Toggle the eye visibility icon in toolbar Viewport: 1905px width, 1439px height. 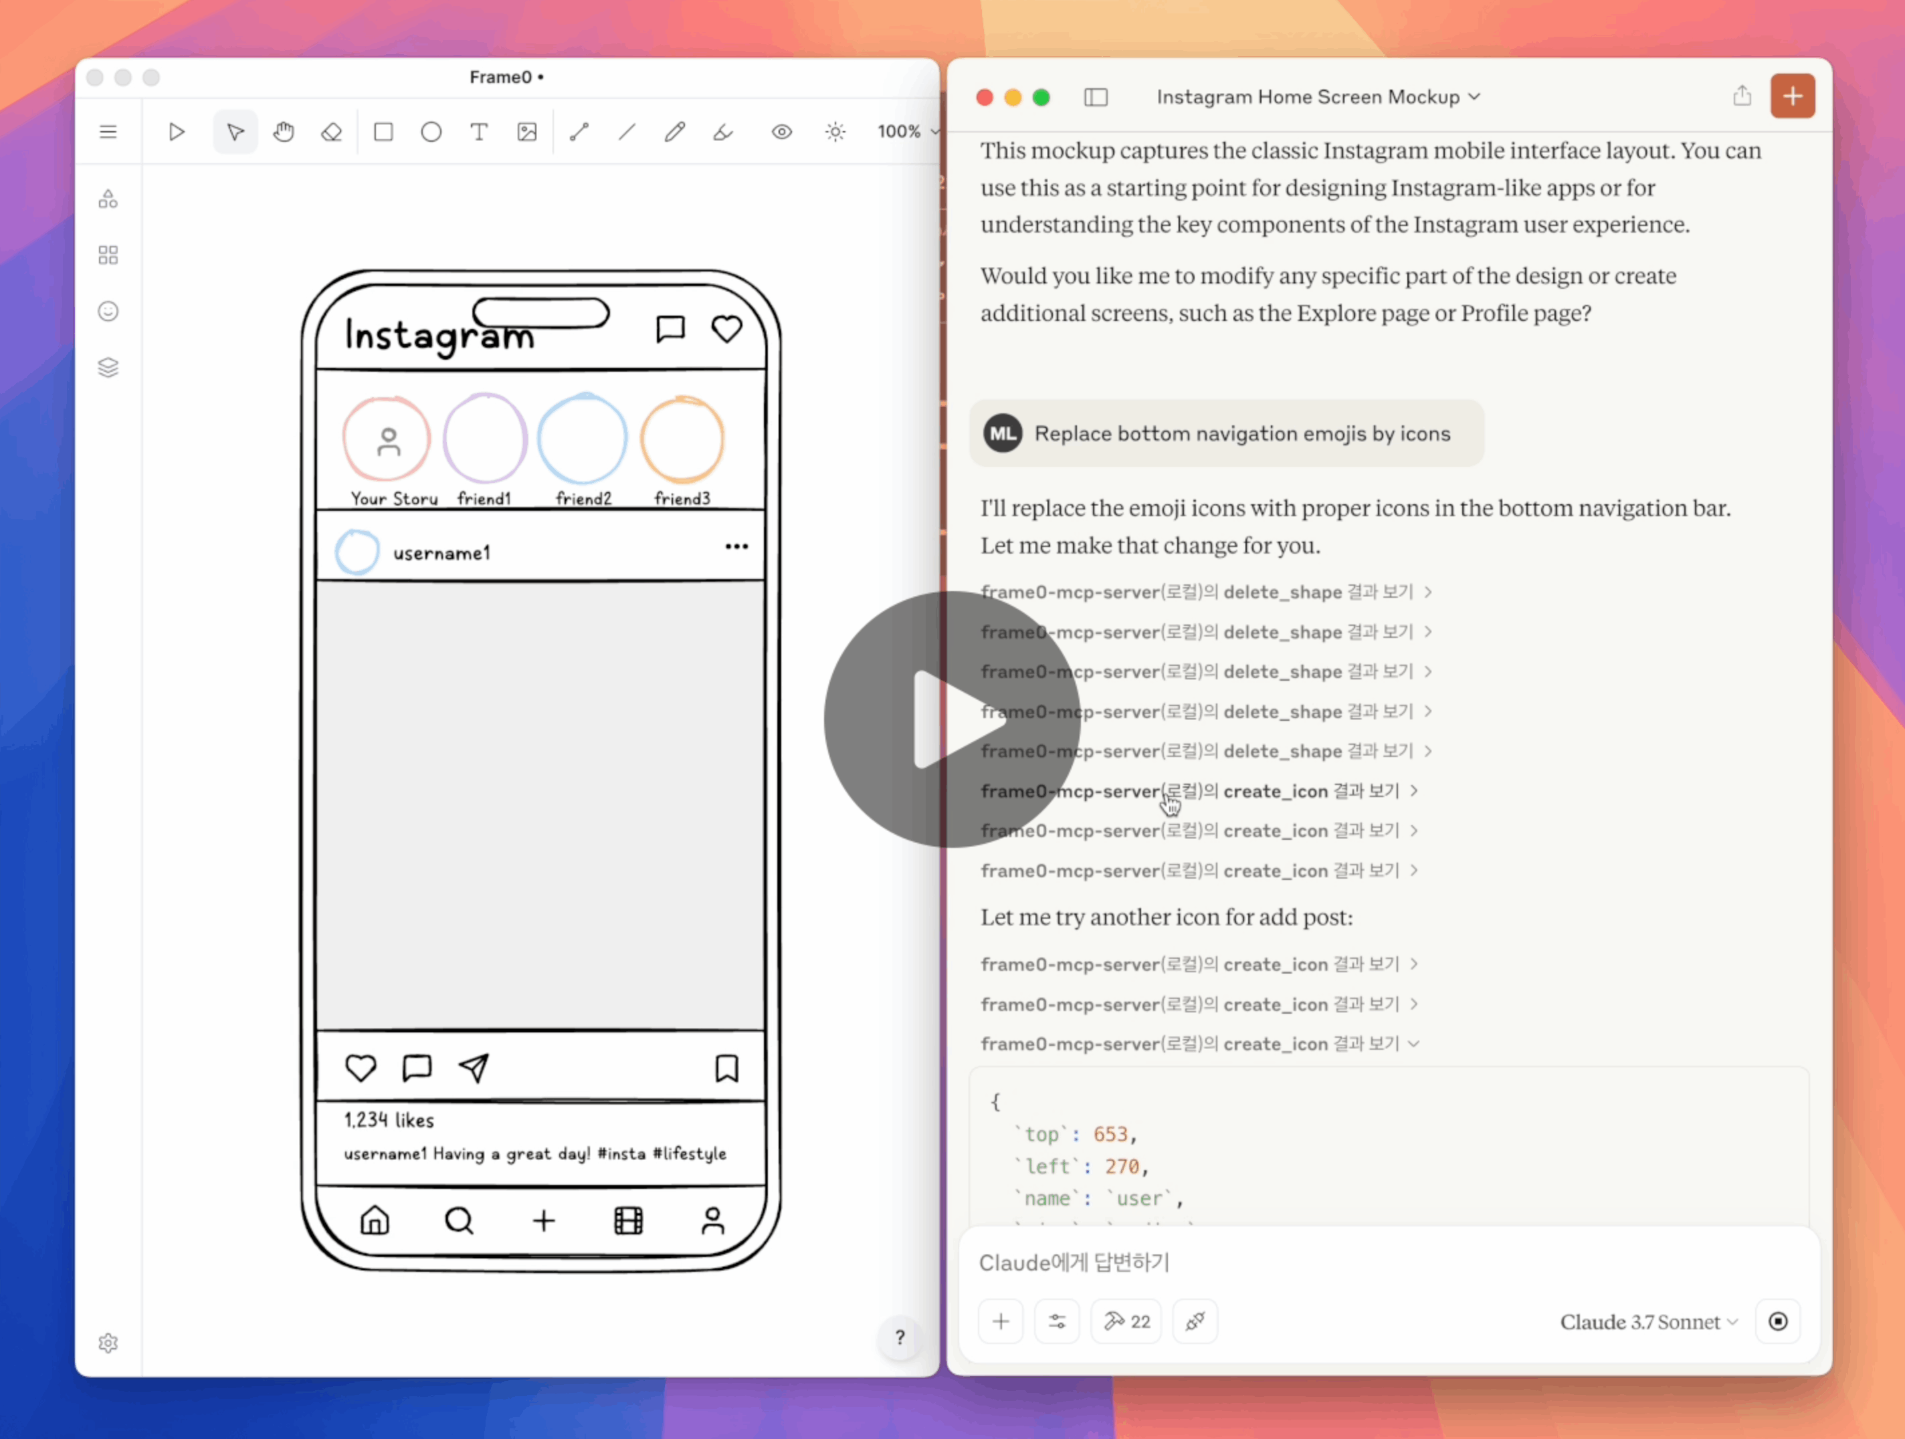(x=781, y=132)
